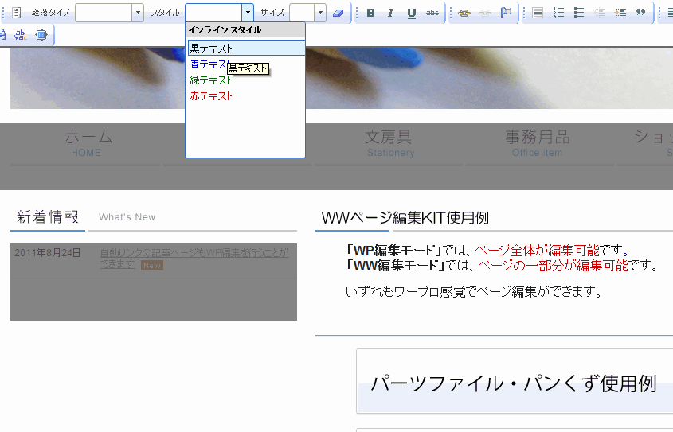673x432 pixels.
Task: Insert an anchor with the flag icon
Action: pyautogui.click(x=506, y=13)
